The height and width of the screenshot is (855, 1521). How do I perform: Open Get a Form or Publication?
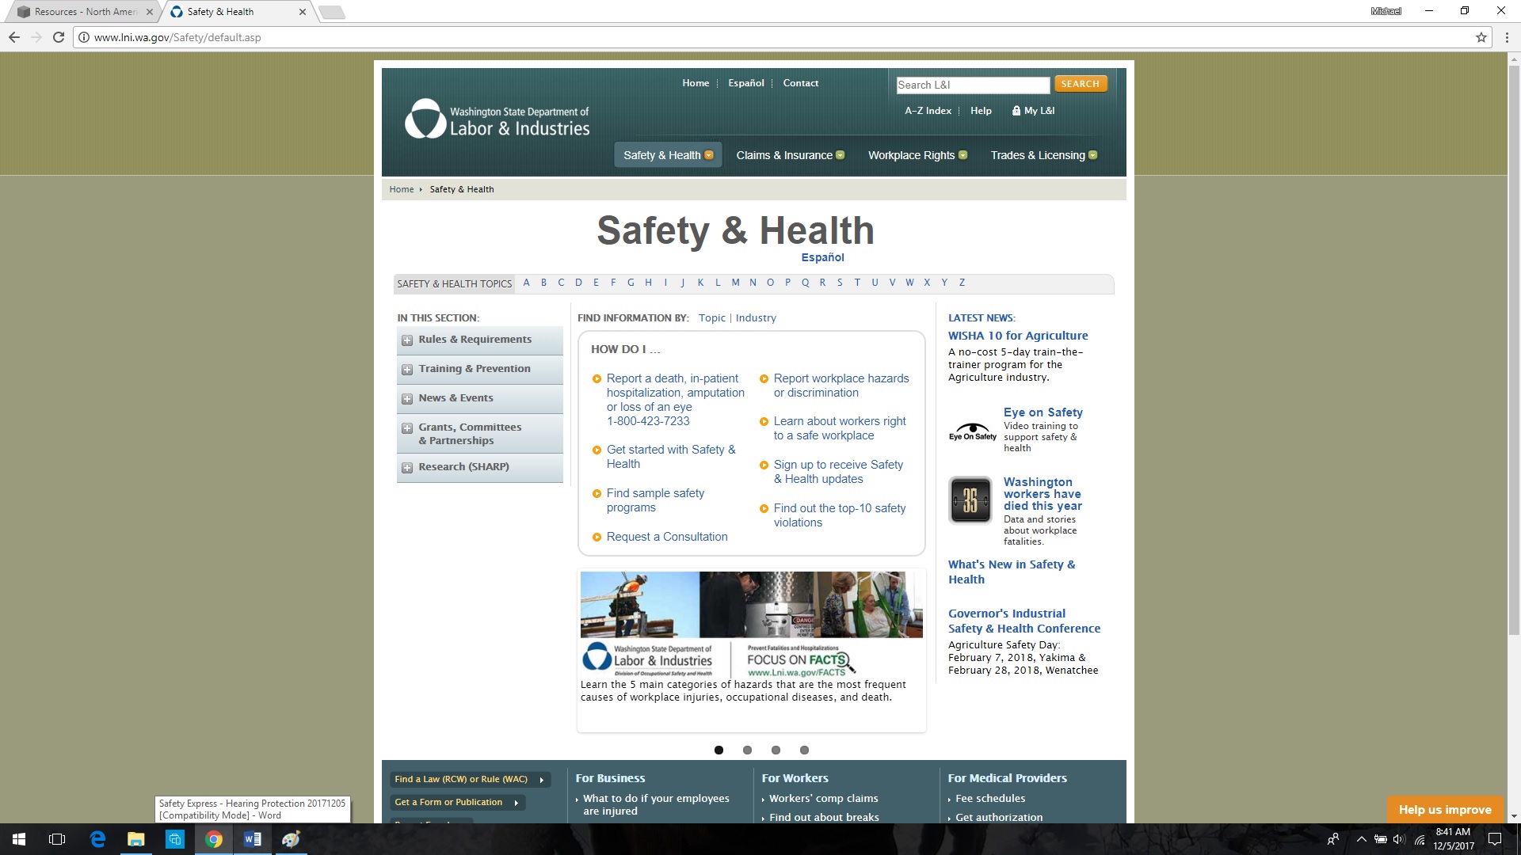(x=457, y=803)
